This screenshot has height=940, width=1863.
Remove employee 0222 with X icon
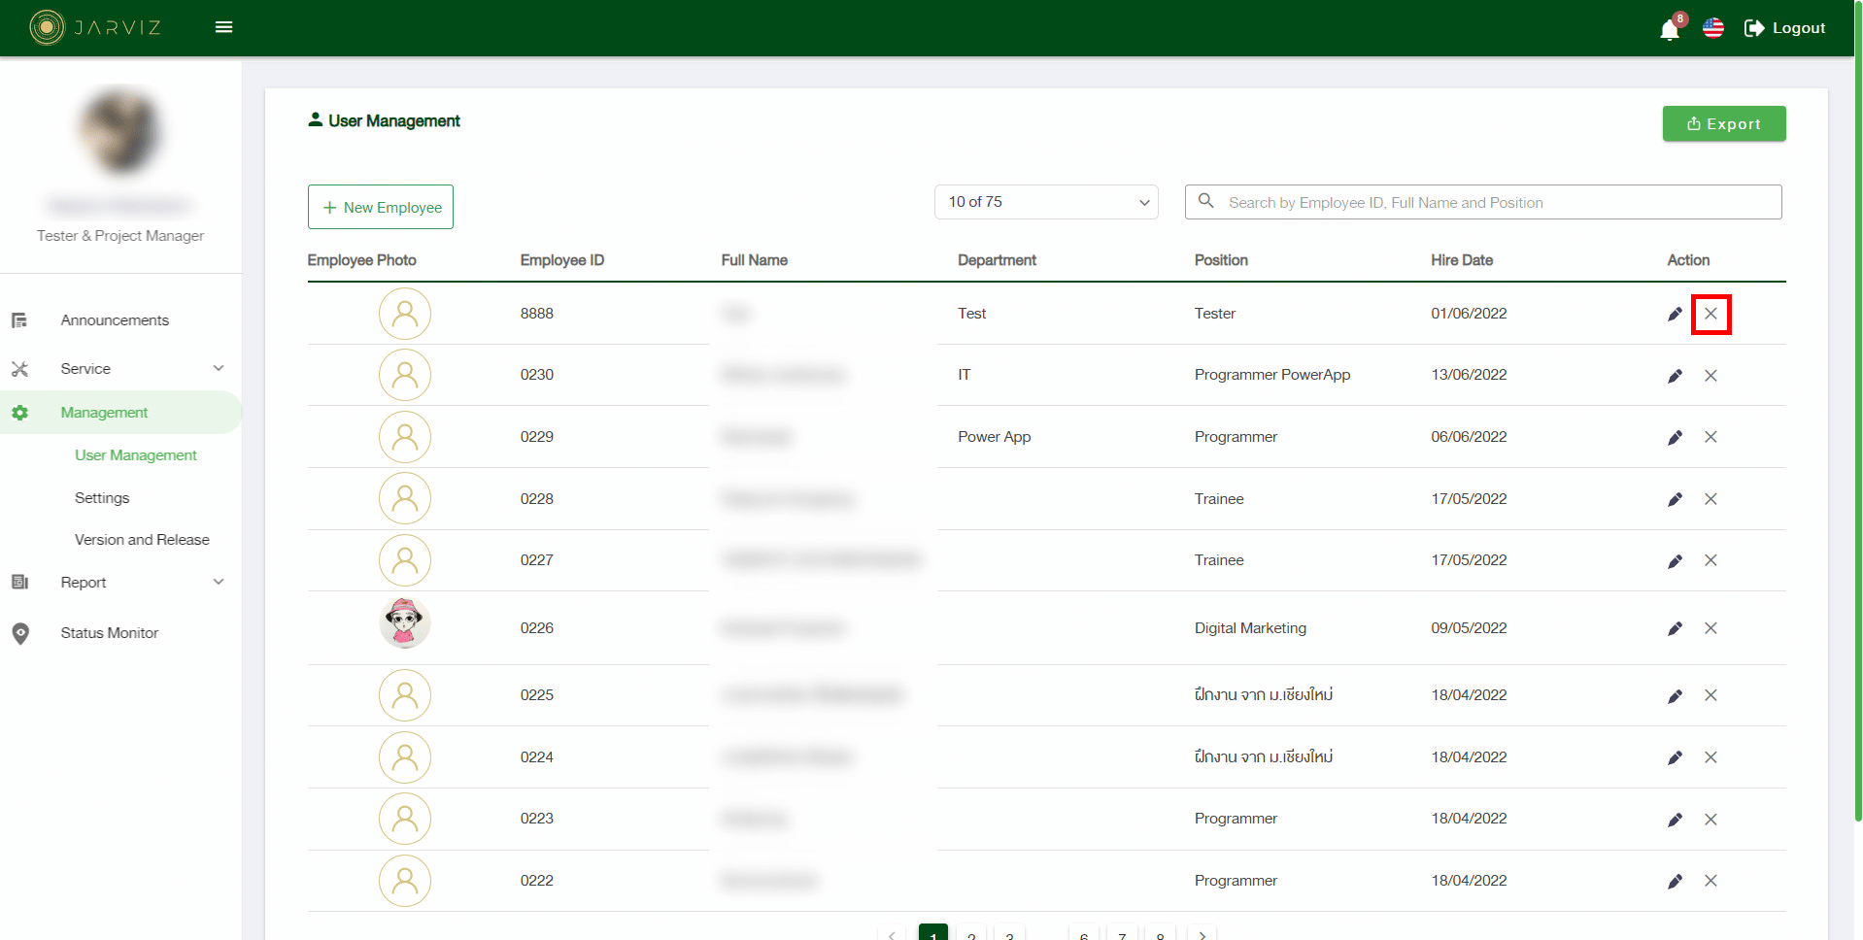point(1711,881)
